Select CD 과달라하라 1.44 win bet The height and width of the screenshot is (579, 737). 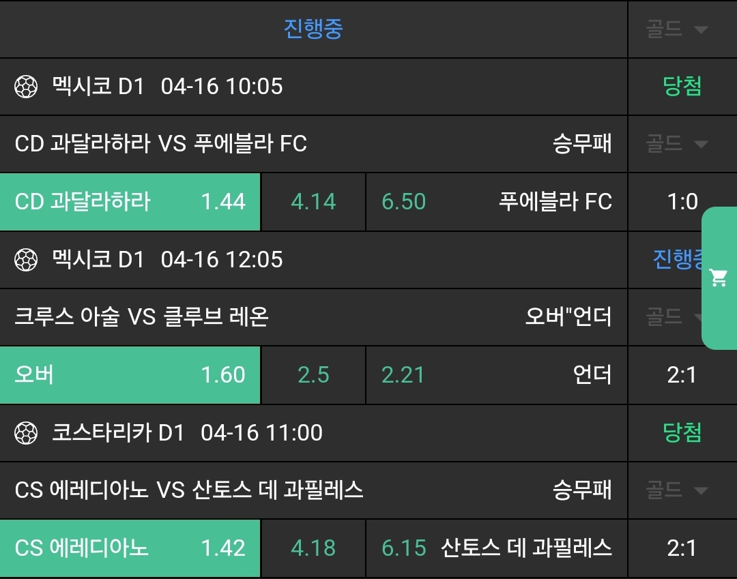point(130,202)
